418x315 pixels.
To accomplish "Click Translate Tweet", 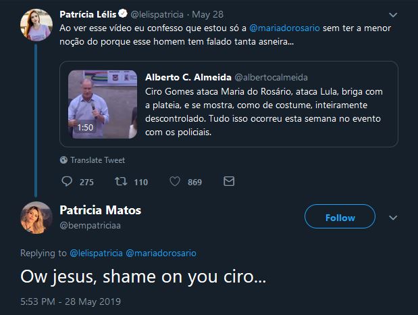I will (x=94, y=160).
